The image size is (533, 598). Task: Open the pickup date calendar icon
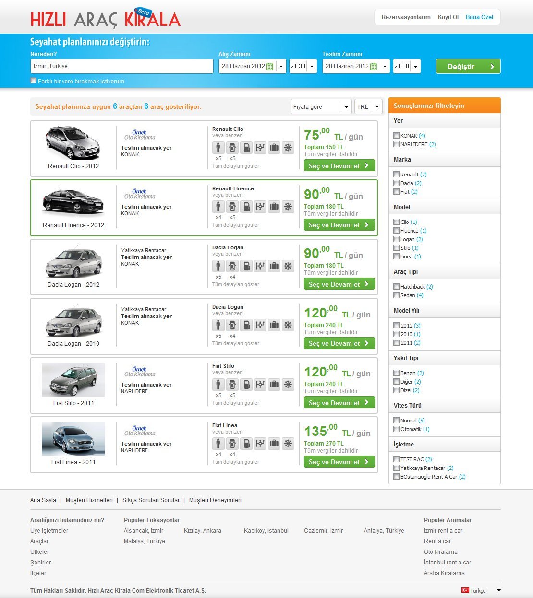coord(270,67)
